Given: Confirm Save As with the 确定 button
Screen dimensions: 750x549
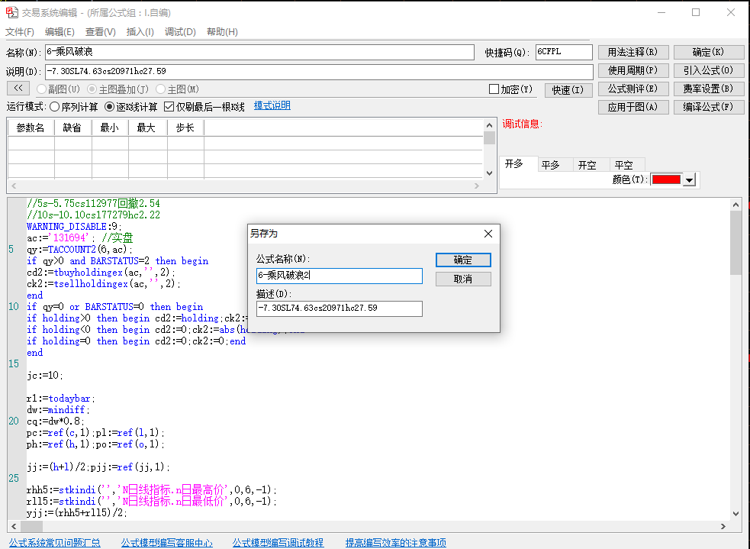Looking at the screenshot, I should [x=463, y=260].
